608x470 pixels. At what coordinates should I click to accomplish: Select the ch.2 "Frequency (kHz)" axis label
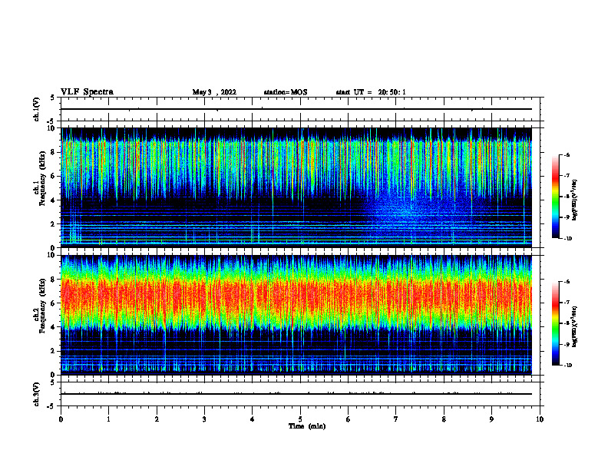[x=42, y=306]
